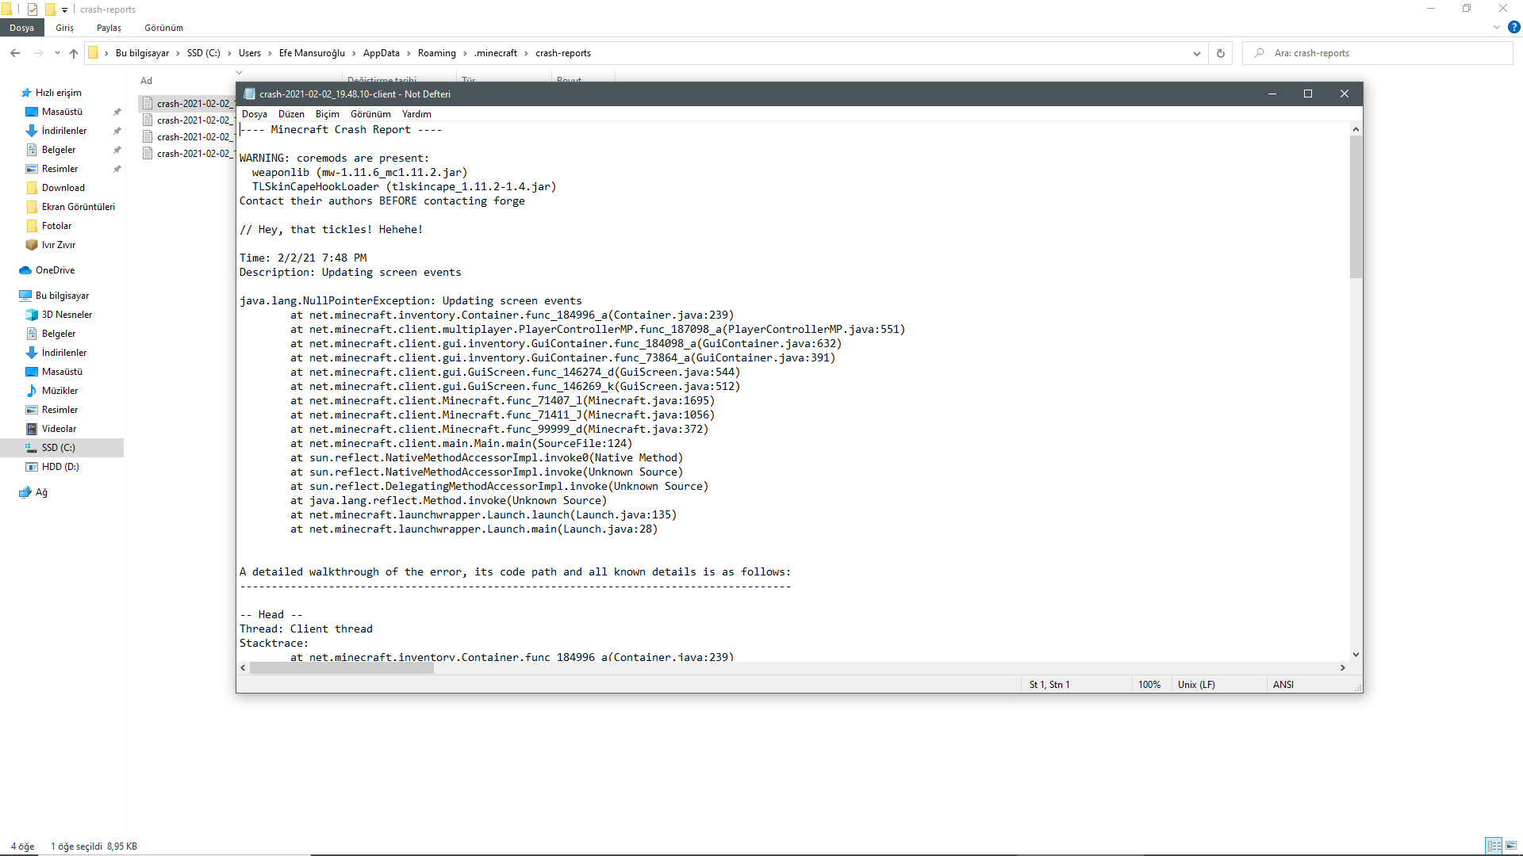Open İndirilenler under quick access
The image size is (1523, 856).
pos(64,131)
